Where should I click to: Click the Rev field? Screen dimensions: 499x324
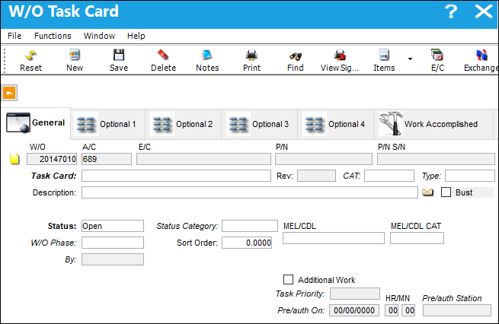[x=316, y=176]
